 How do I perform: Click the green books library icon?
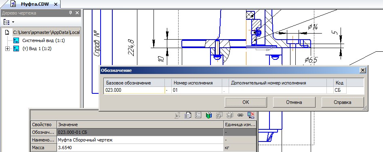coord(208,115)
